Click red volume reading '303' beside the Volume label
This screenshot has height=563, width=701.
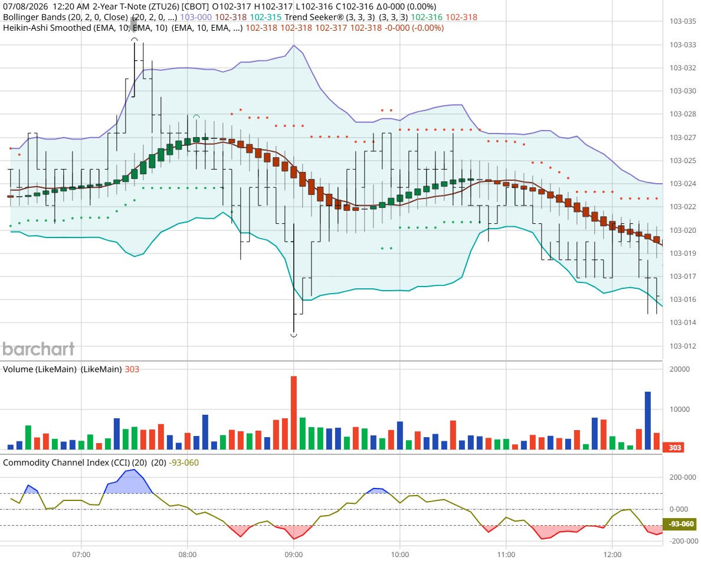point(132,369)
